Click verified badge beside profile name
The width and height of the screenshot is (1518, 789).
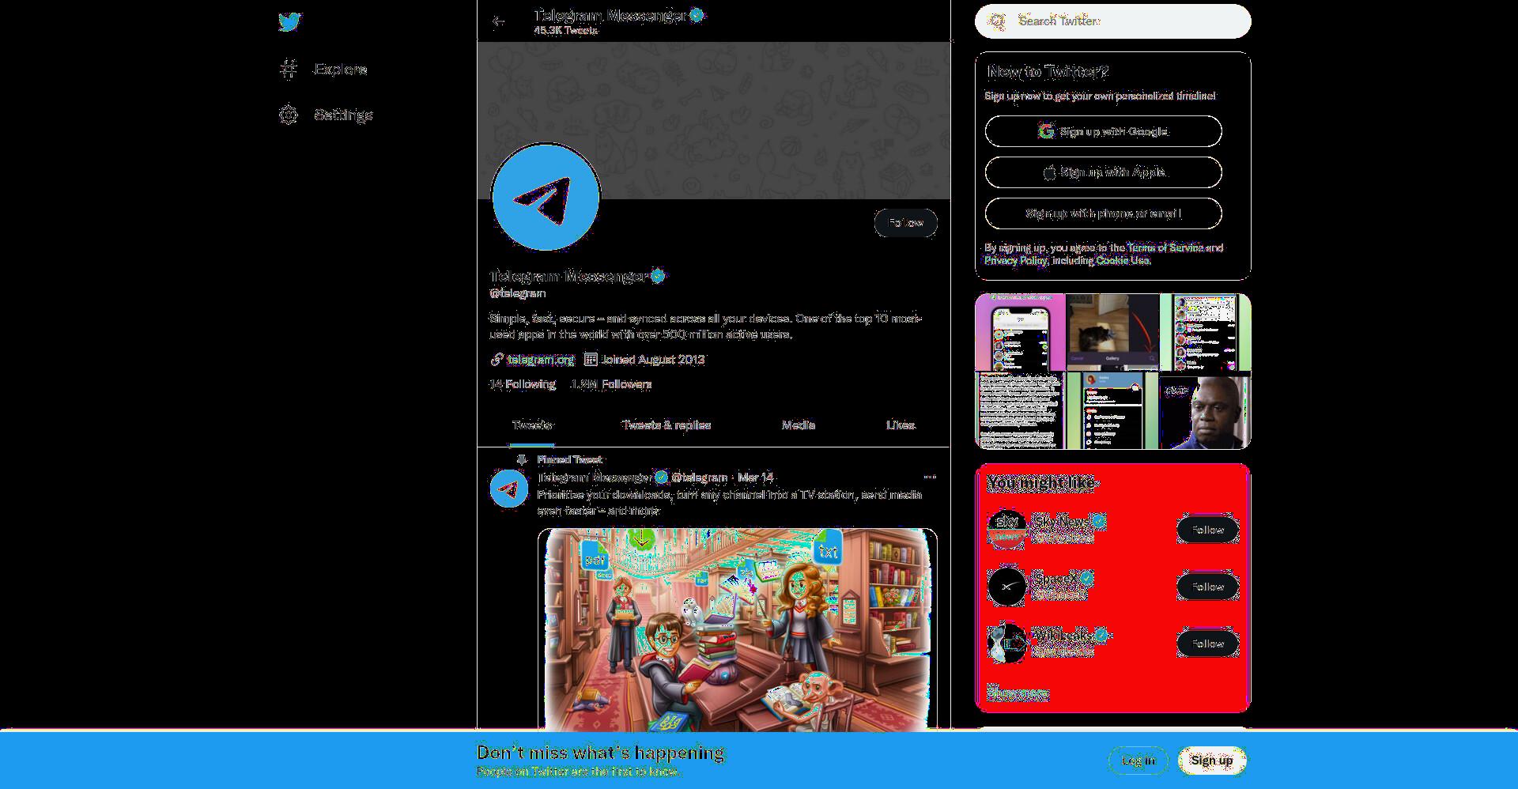[x=658, y=276]
